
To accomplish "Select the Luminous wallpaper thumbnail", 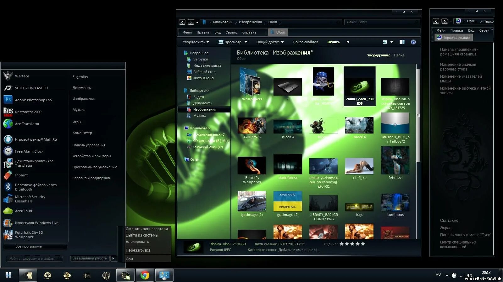I will 395,205.
